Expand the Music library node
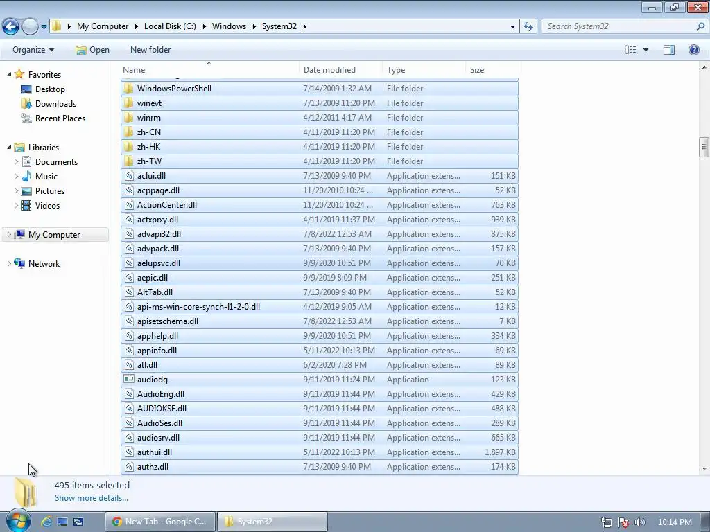The width and height of the screenshot is (710, 532). (x=17, y=176)
